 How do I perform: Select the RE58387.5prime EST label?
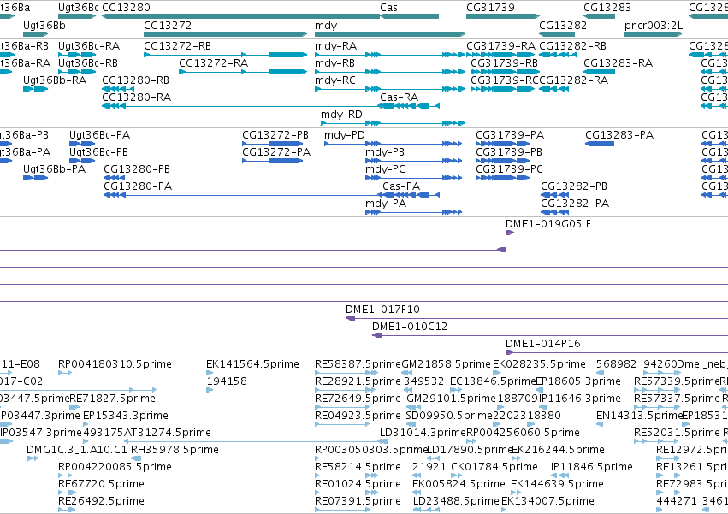point(358,364)
